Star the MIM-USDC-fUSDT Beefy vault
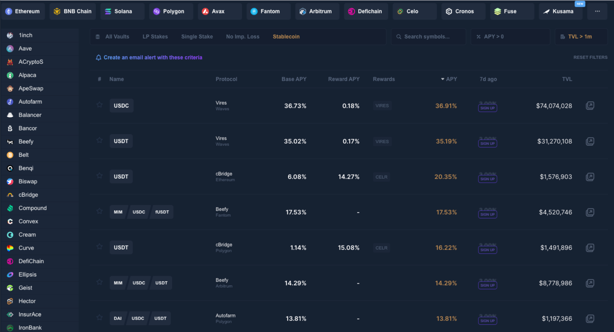The height and width of the screenshot is (332, 614). (99, 211)
